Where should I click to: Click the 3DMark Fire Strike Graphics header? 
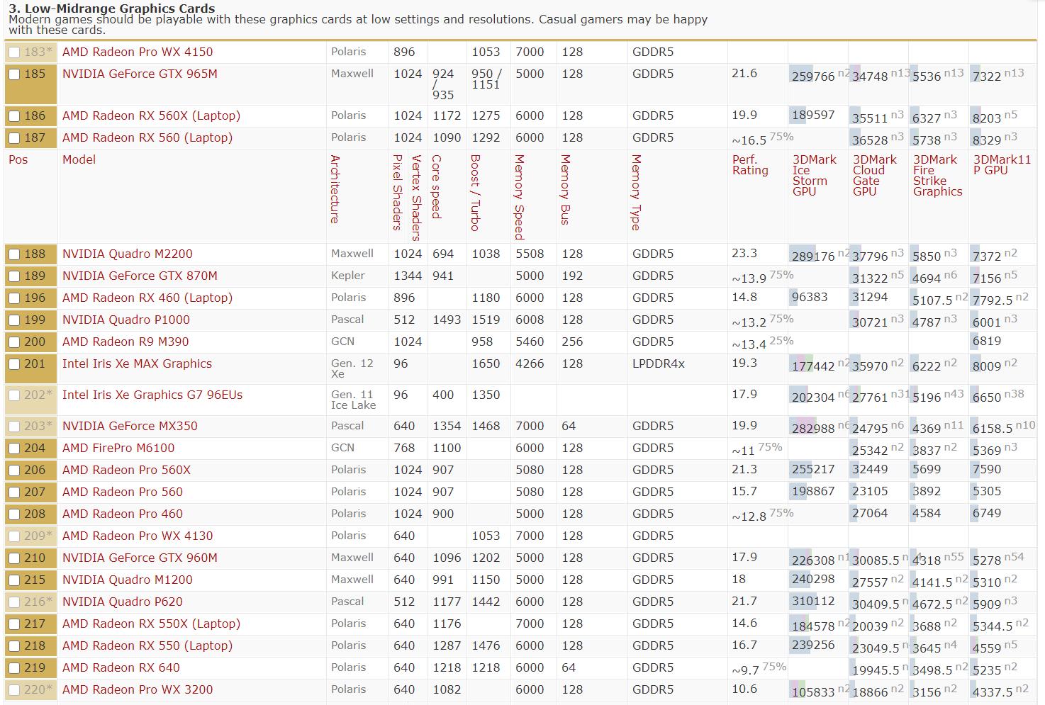(x=937, y=175)
